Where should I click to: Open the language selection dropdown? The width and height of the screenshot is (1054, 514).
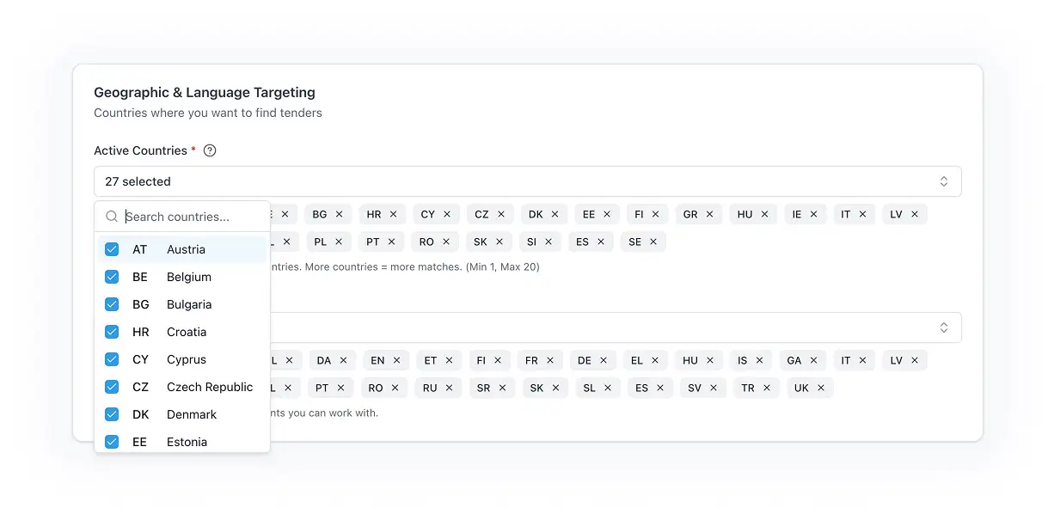[x=602, y=327]
